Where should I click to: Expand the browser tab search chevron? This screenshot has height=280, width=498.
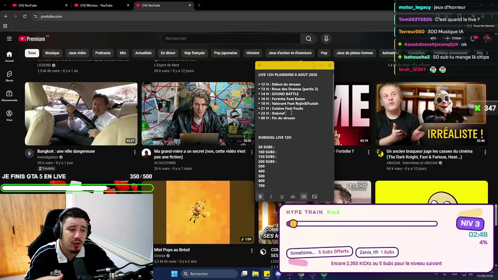click(5, 5)
